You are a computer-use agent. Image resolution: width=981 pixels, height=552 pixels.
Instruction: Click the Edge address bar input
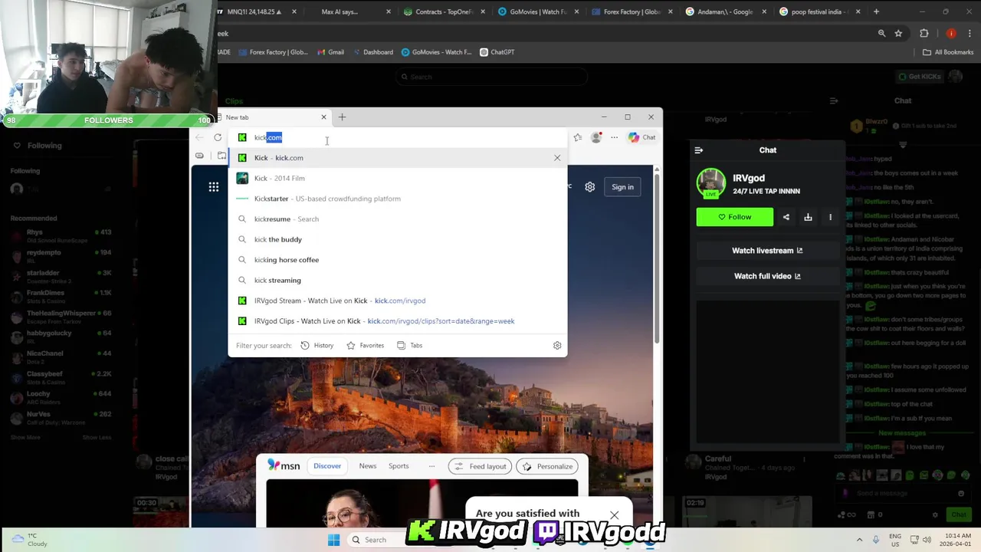(x=399, y=137)
